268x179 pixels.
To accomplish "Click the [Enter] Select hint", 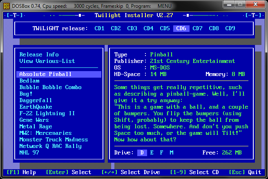I will 69,172.
